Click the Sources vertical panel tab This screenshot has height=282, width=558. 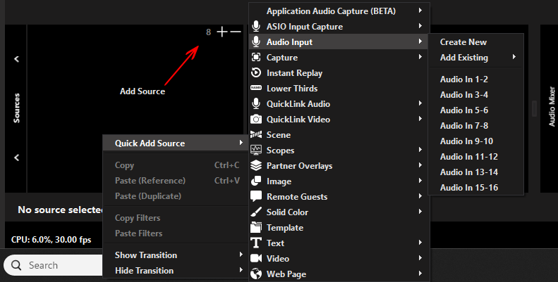pyautogui.click(x=16, y=108)
